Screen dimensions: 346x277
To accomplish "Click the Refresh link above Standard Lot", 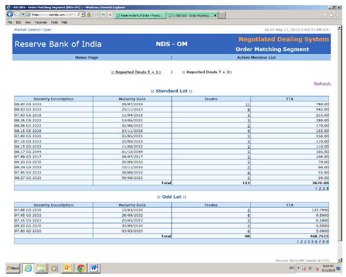I will point(322,84).
